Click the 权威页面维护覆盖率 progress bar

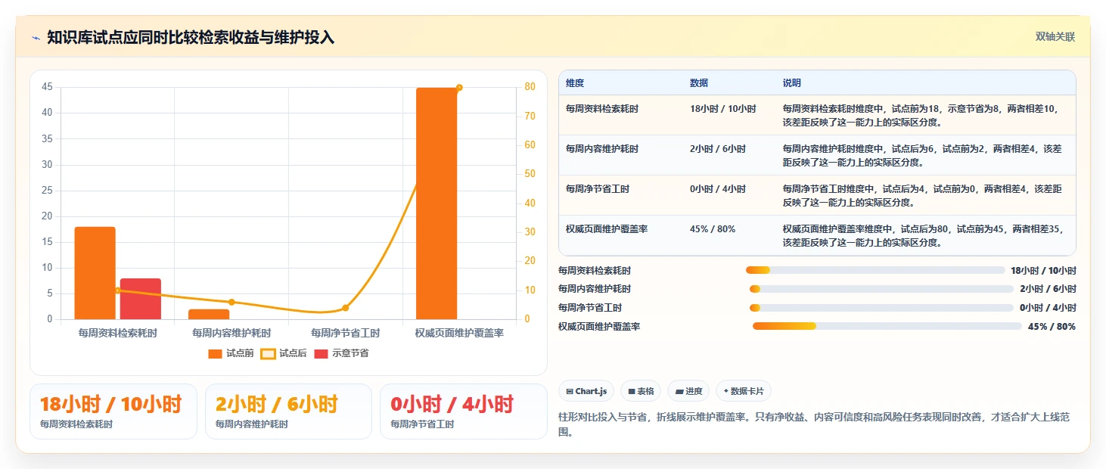[x=887, y=327]
